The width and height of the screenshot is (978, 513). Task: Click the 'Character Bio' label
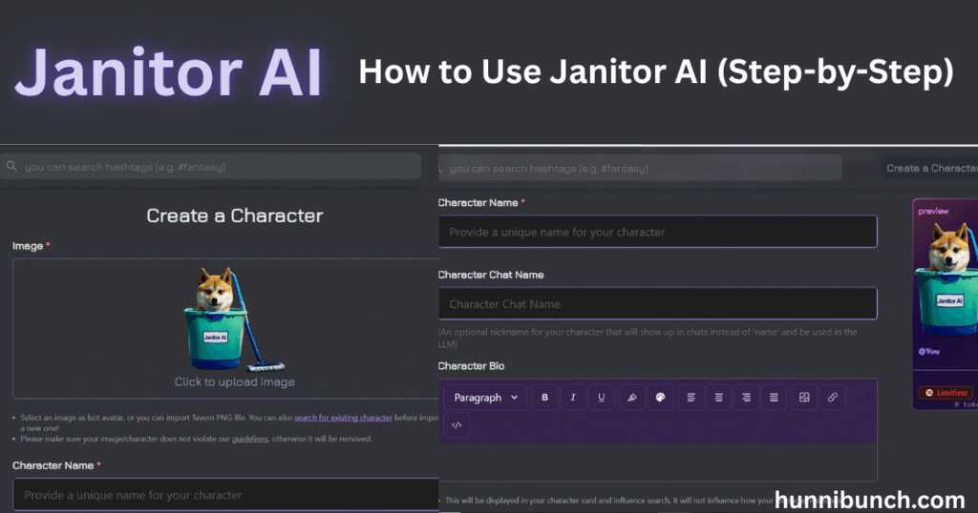tap(471, 366)
